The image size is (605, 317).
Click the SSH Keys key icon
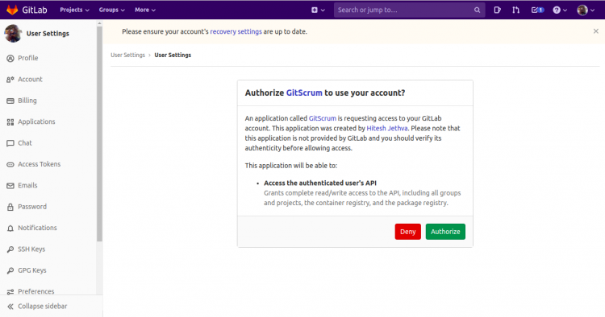[x=10, y=249]
